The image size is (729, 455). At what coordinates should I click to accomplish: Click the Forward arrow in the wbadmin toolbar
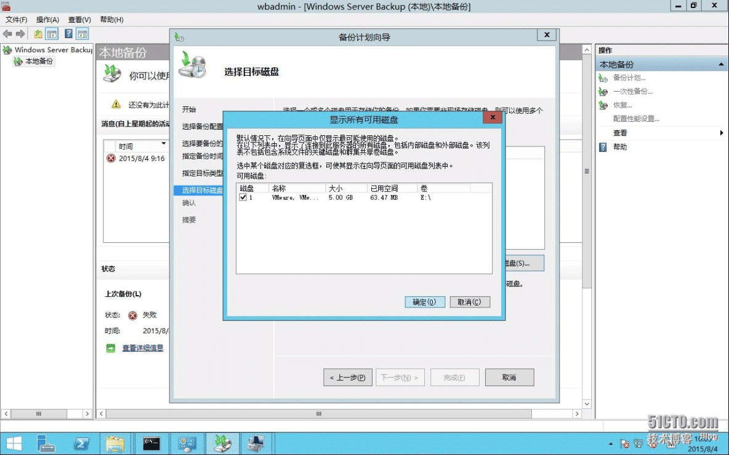[x=20, y=33]
